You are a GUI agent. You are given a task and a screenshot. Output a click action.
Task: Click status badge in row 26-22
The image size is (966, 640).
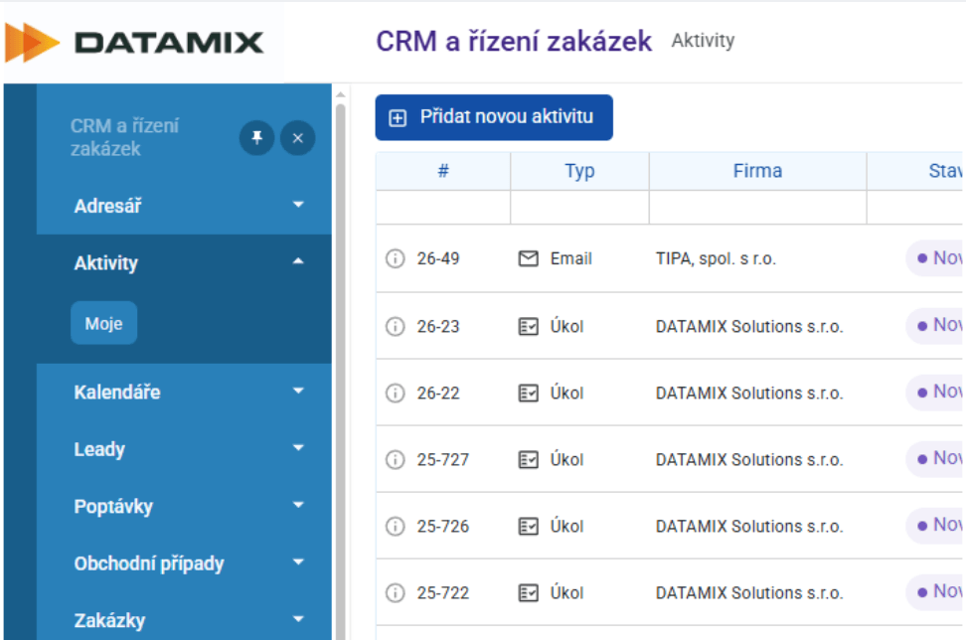pos(934,392)
